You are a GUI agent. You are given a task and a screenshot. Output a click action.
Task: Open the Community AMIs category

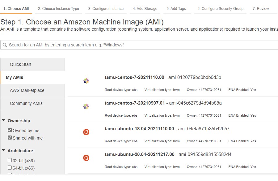26,103
